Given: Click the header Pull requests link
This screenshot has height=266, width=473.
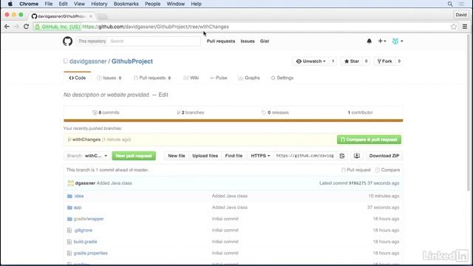Looking at the screenshot, I should pyautogui.click(x=221, y=41).
